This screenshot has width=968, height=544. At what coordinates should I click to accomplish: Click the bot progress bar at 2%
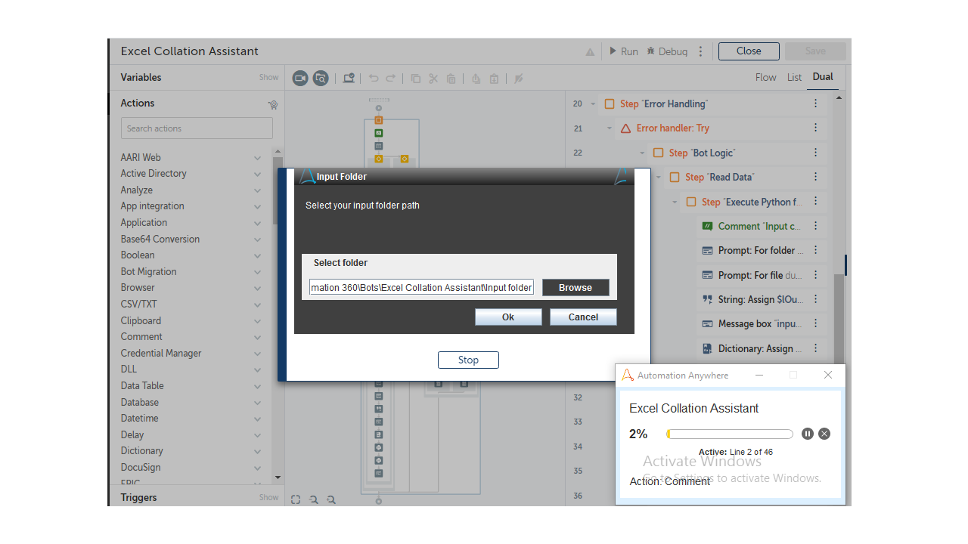pos(730,434)
